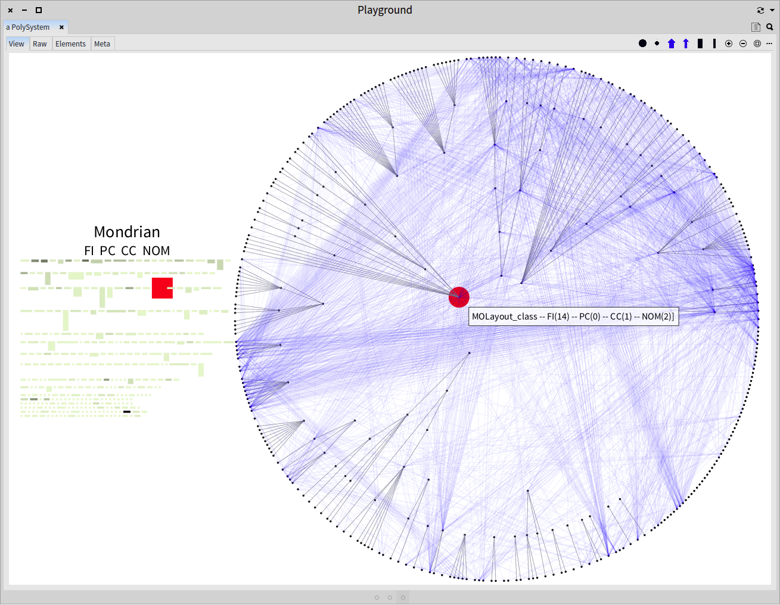Screen dimensions: 780x605
Task: Click the 'Mondrian' title label
Action: [127, 231]
